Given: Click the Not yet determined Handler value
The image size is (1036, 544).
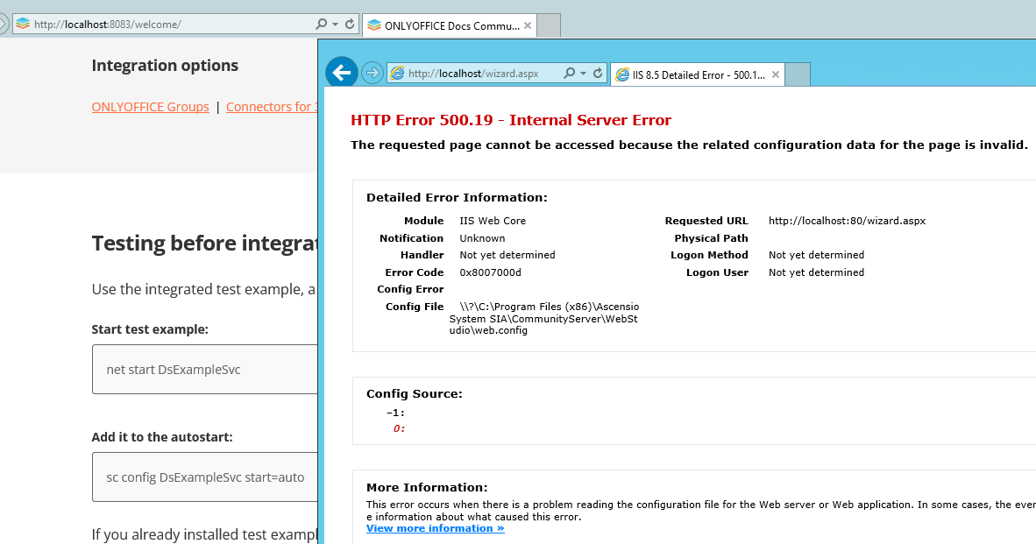Looking at the screenshot, I should (507, 255).
